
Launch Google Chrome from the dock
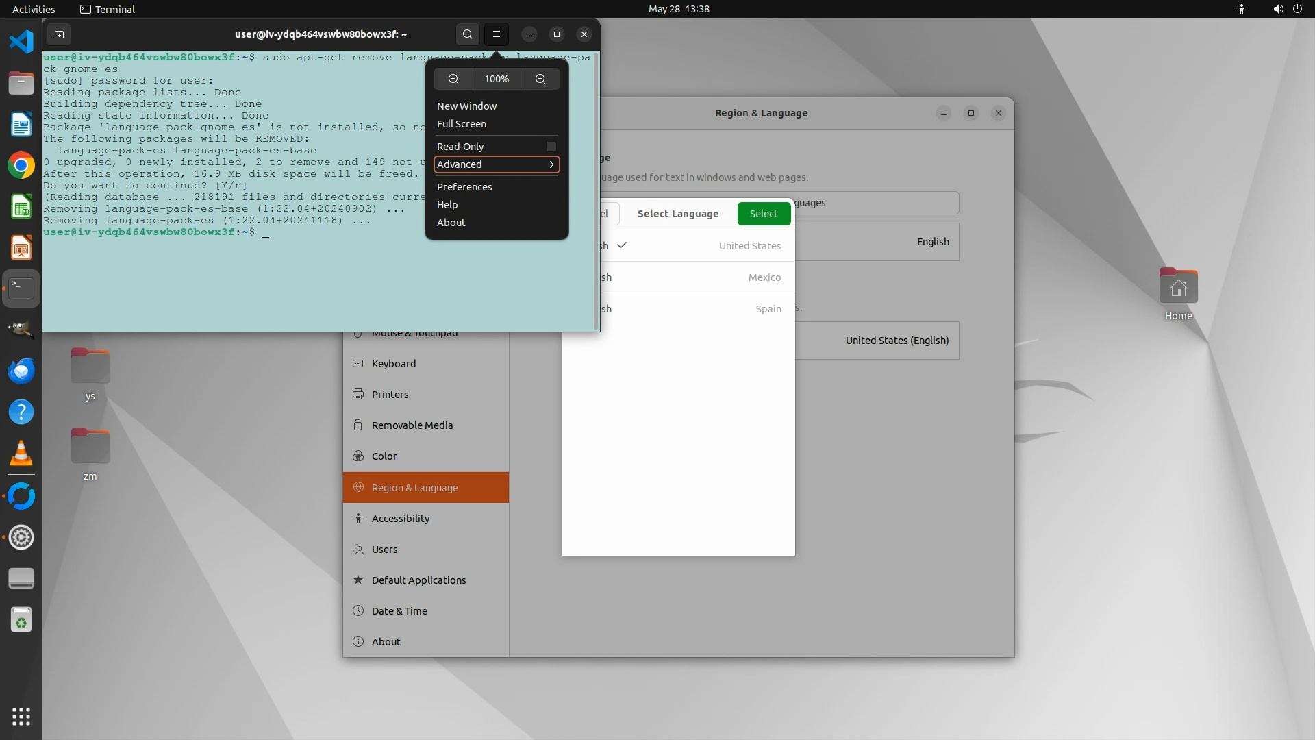[x=21, y=166]
